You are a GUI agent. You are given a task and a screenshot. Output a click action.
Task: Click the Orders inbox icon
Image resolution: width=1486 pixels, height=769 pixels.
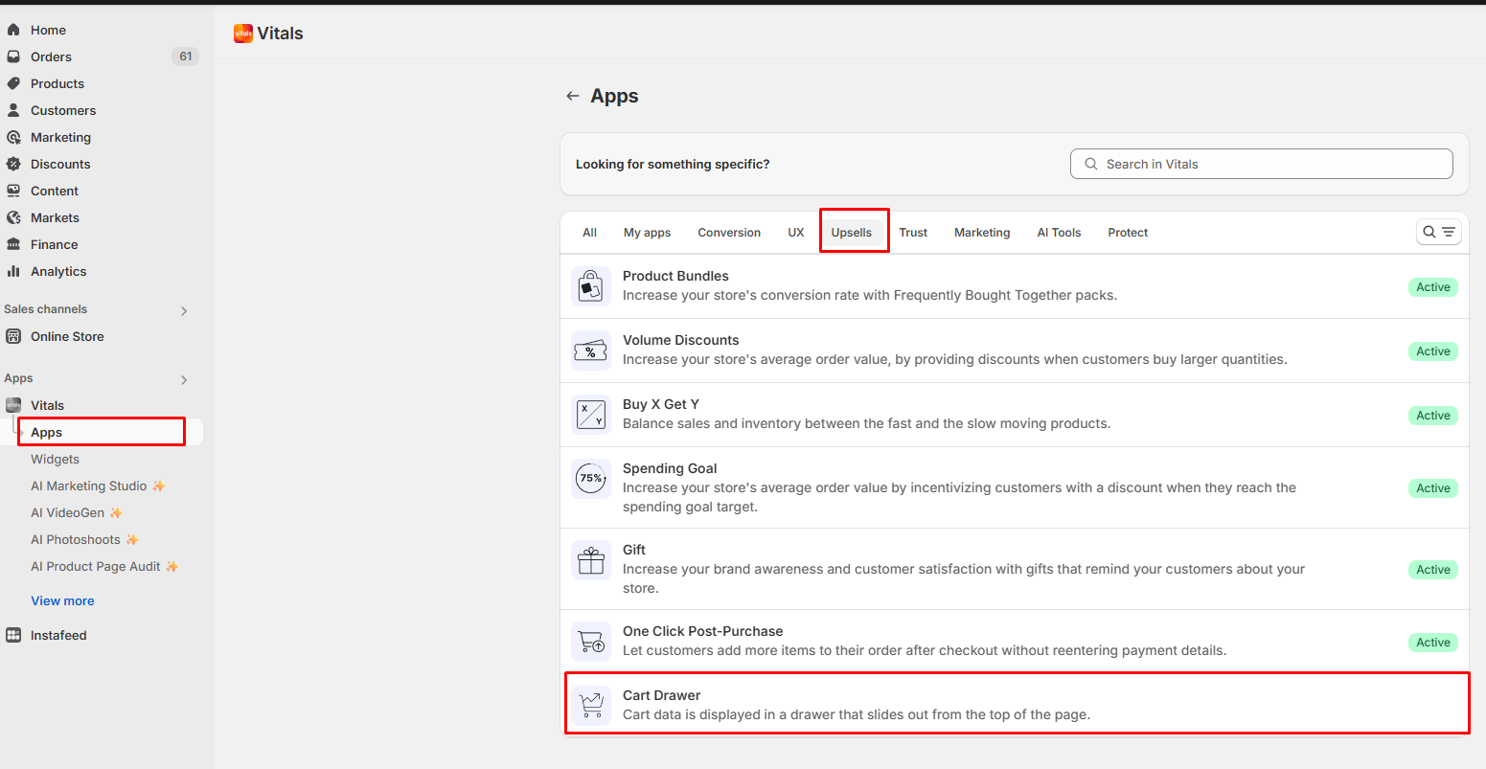tap(13, 57)
